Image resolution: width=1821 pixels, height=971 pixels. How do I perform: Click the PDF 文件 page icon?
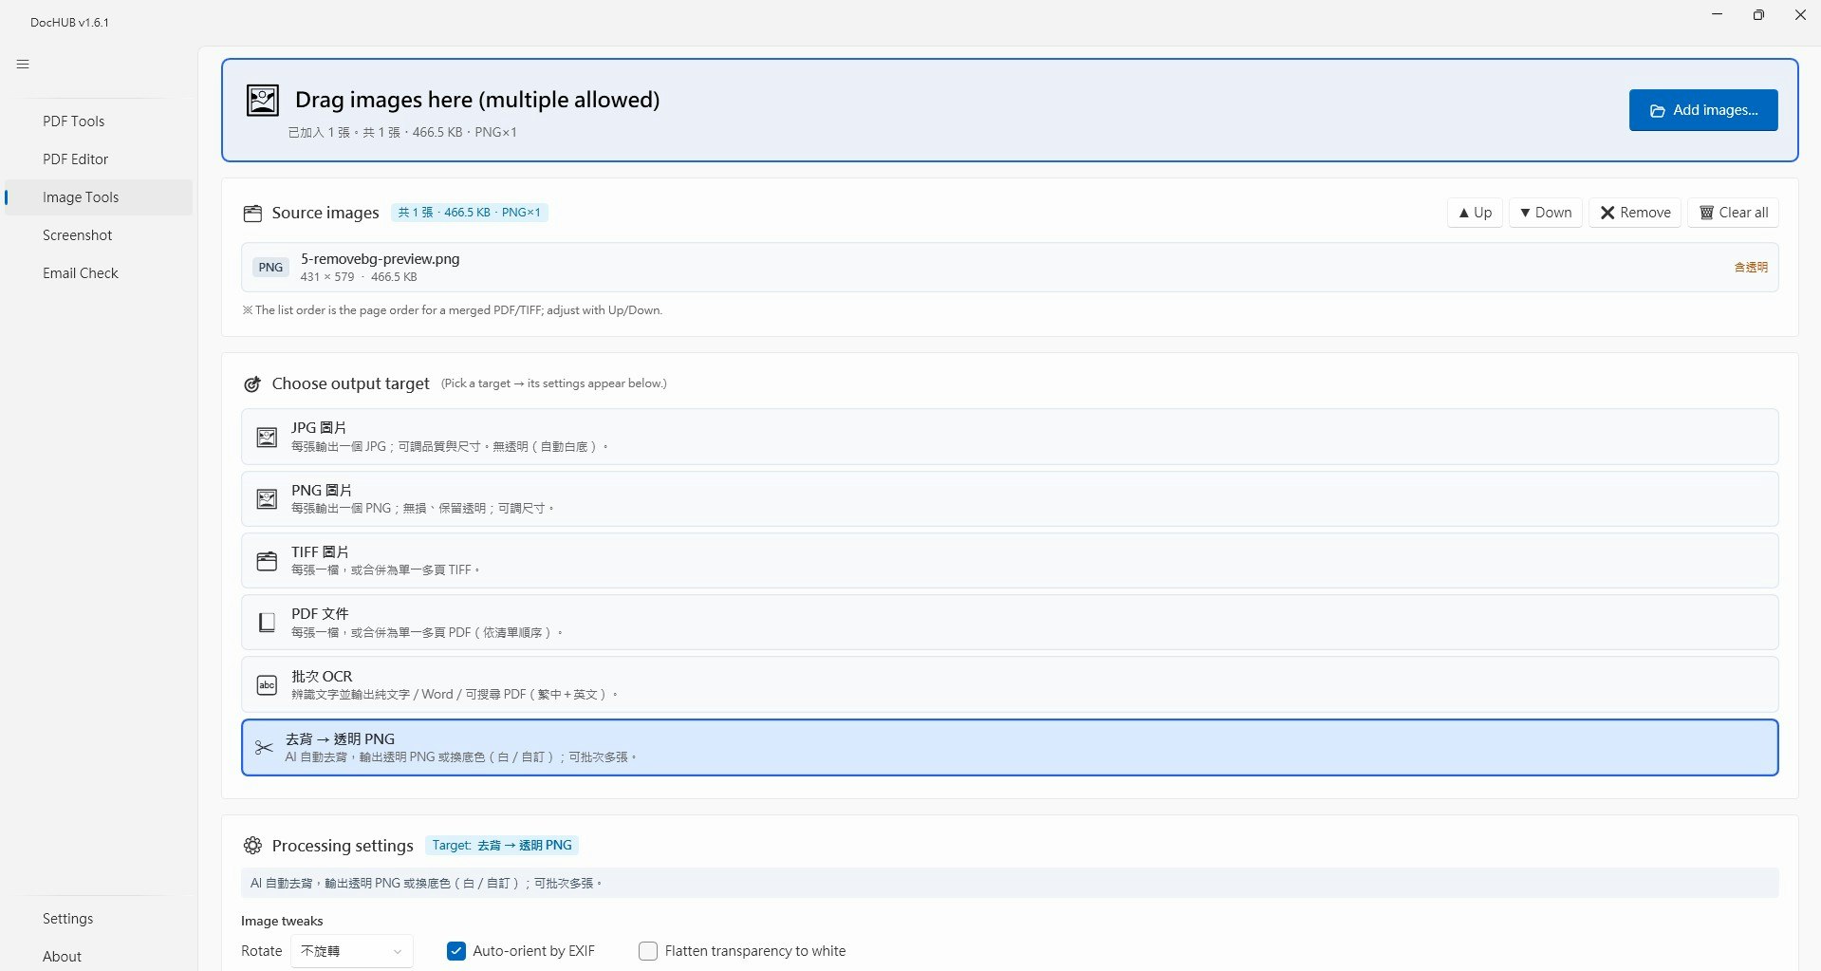[x=268, y=623]
